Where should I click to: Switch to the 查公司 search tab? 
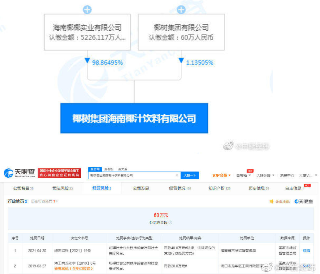95,169
